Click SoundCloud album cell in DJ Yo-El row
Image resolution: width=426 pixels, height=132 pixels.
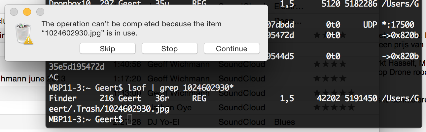[x=242, y=122]
